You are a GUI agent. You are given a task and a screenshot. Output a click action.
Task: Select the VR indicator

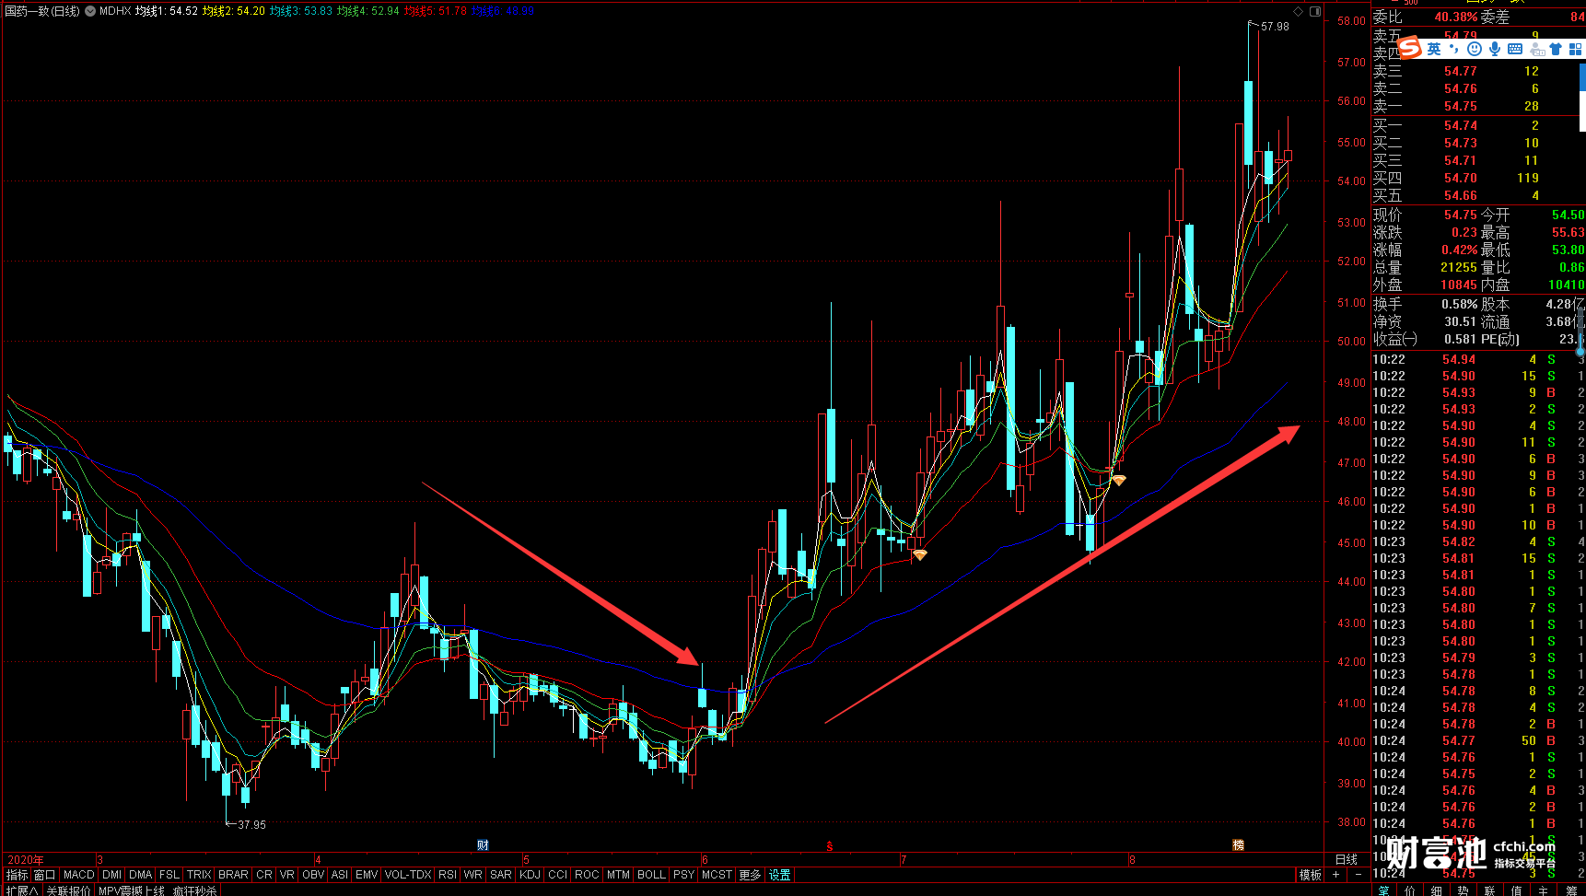click(287, 875)
